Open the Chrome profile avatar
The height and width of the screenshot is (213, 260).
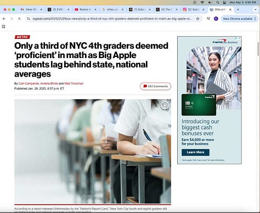pos(216,19)
